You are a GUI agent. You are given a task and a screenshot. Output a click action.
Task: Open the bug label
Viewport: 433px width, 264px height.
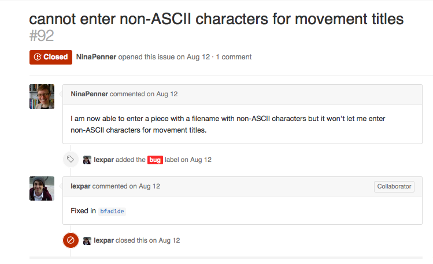click(x=155, y=160)
